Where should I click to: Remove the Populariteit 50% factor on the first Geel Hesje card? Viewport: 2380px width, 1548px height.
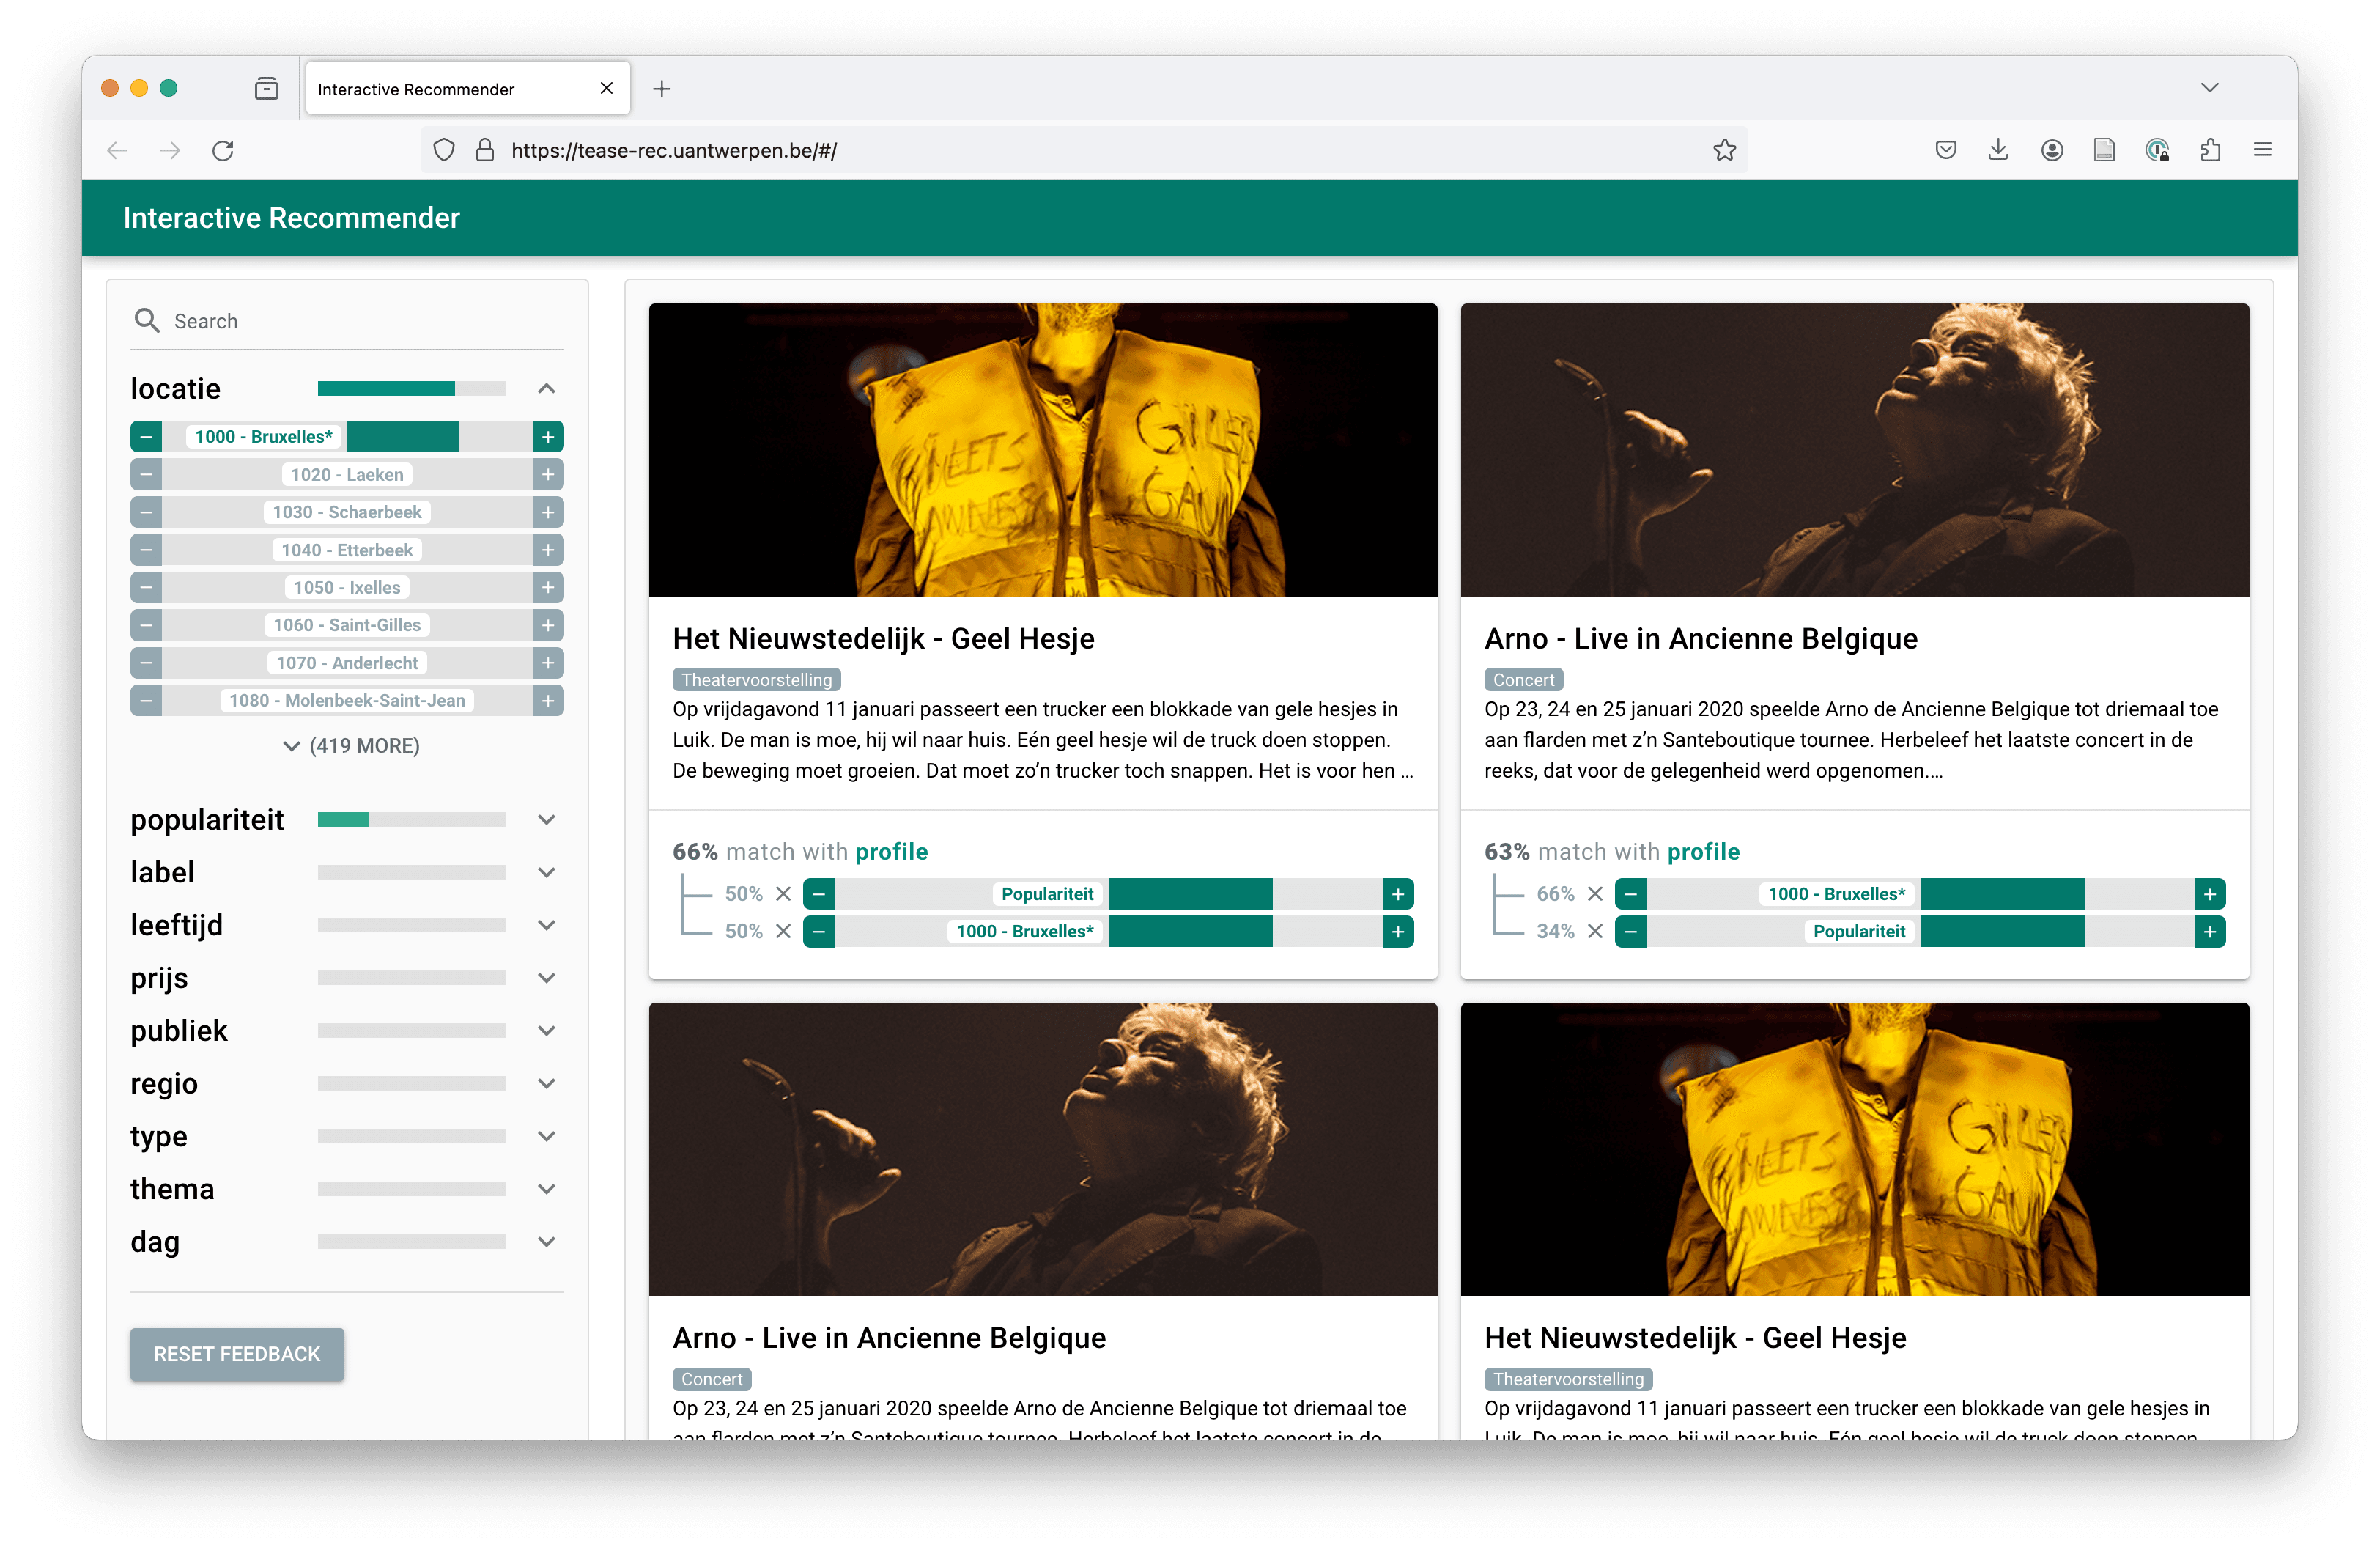[784, 894]
